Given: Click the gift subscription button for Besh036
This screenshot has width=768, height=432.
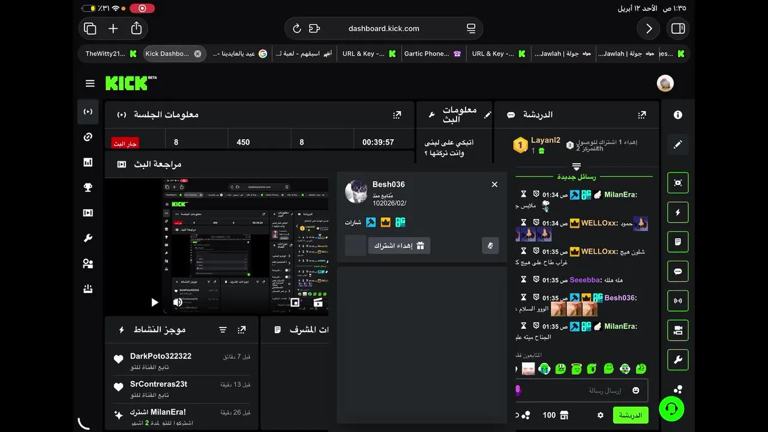Looking at the screenshot, I should point(399,245).
